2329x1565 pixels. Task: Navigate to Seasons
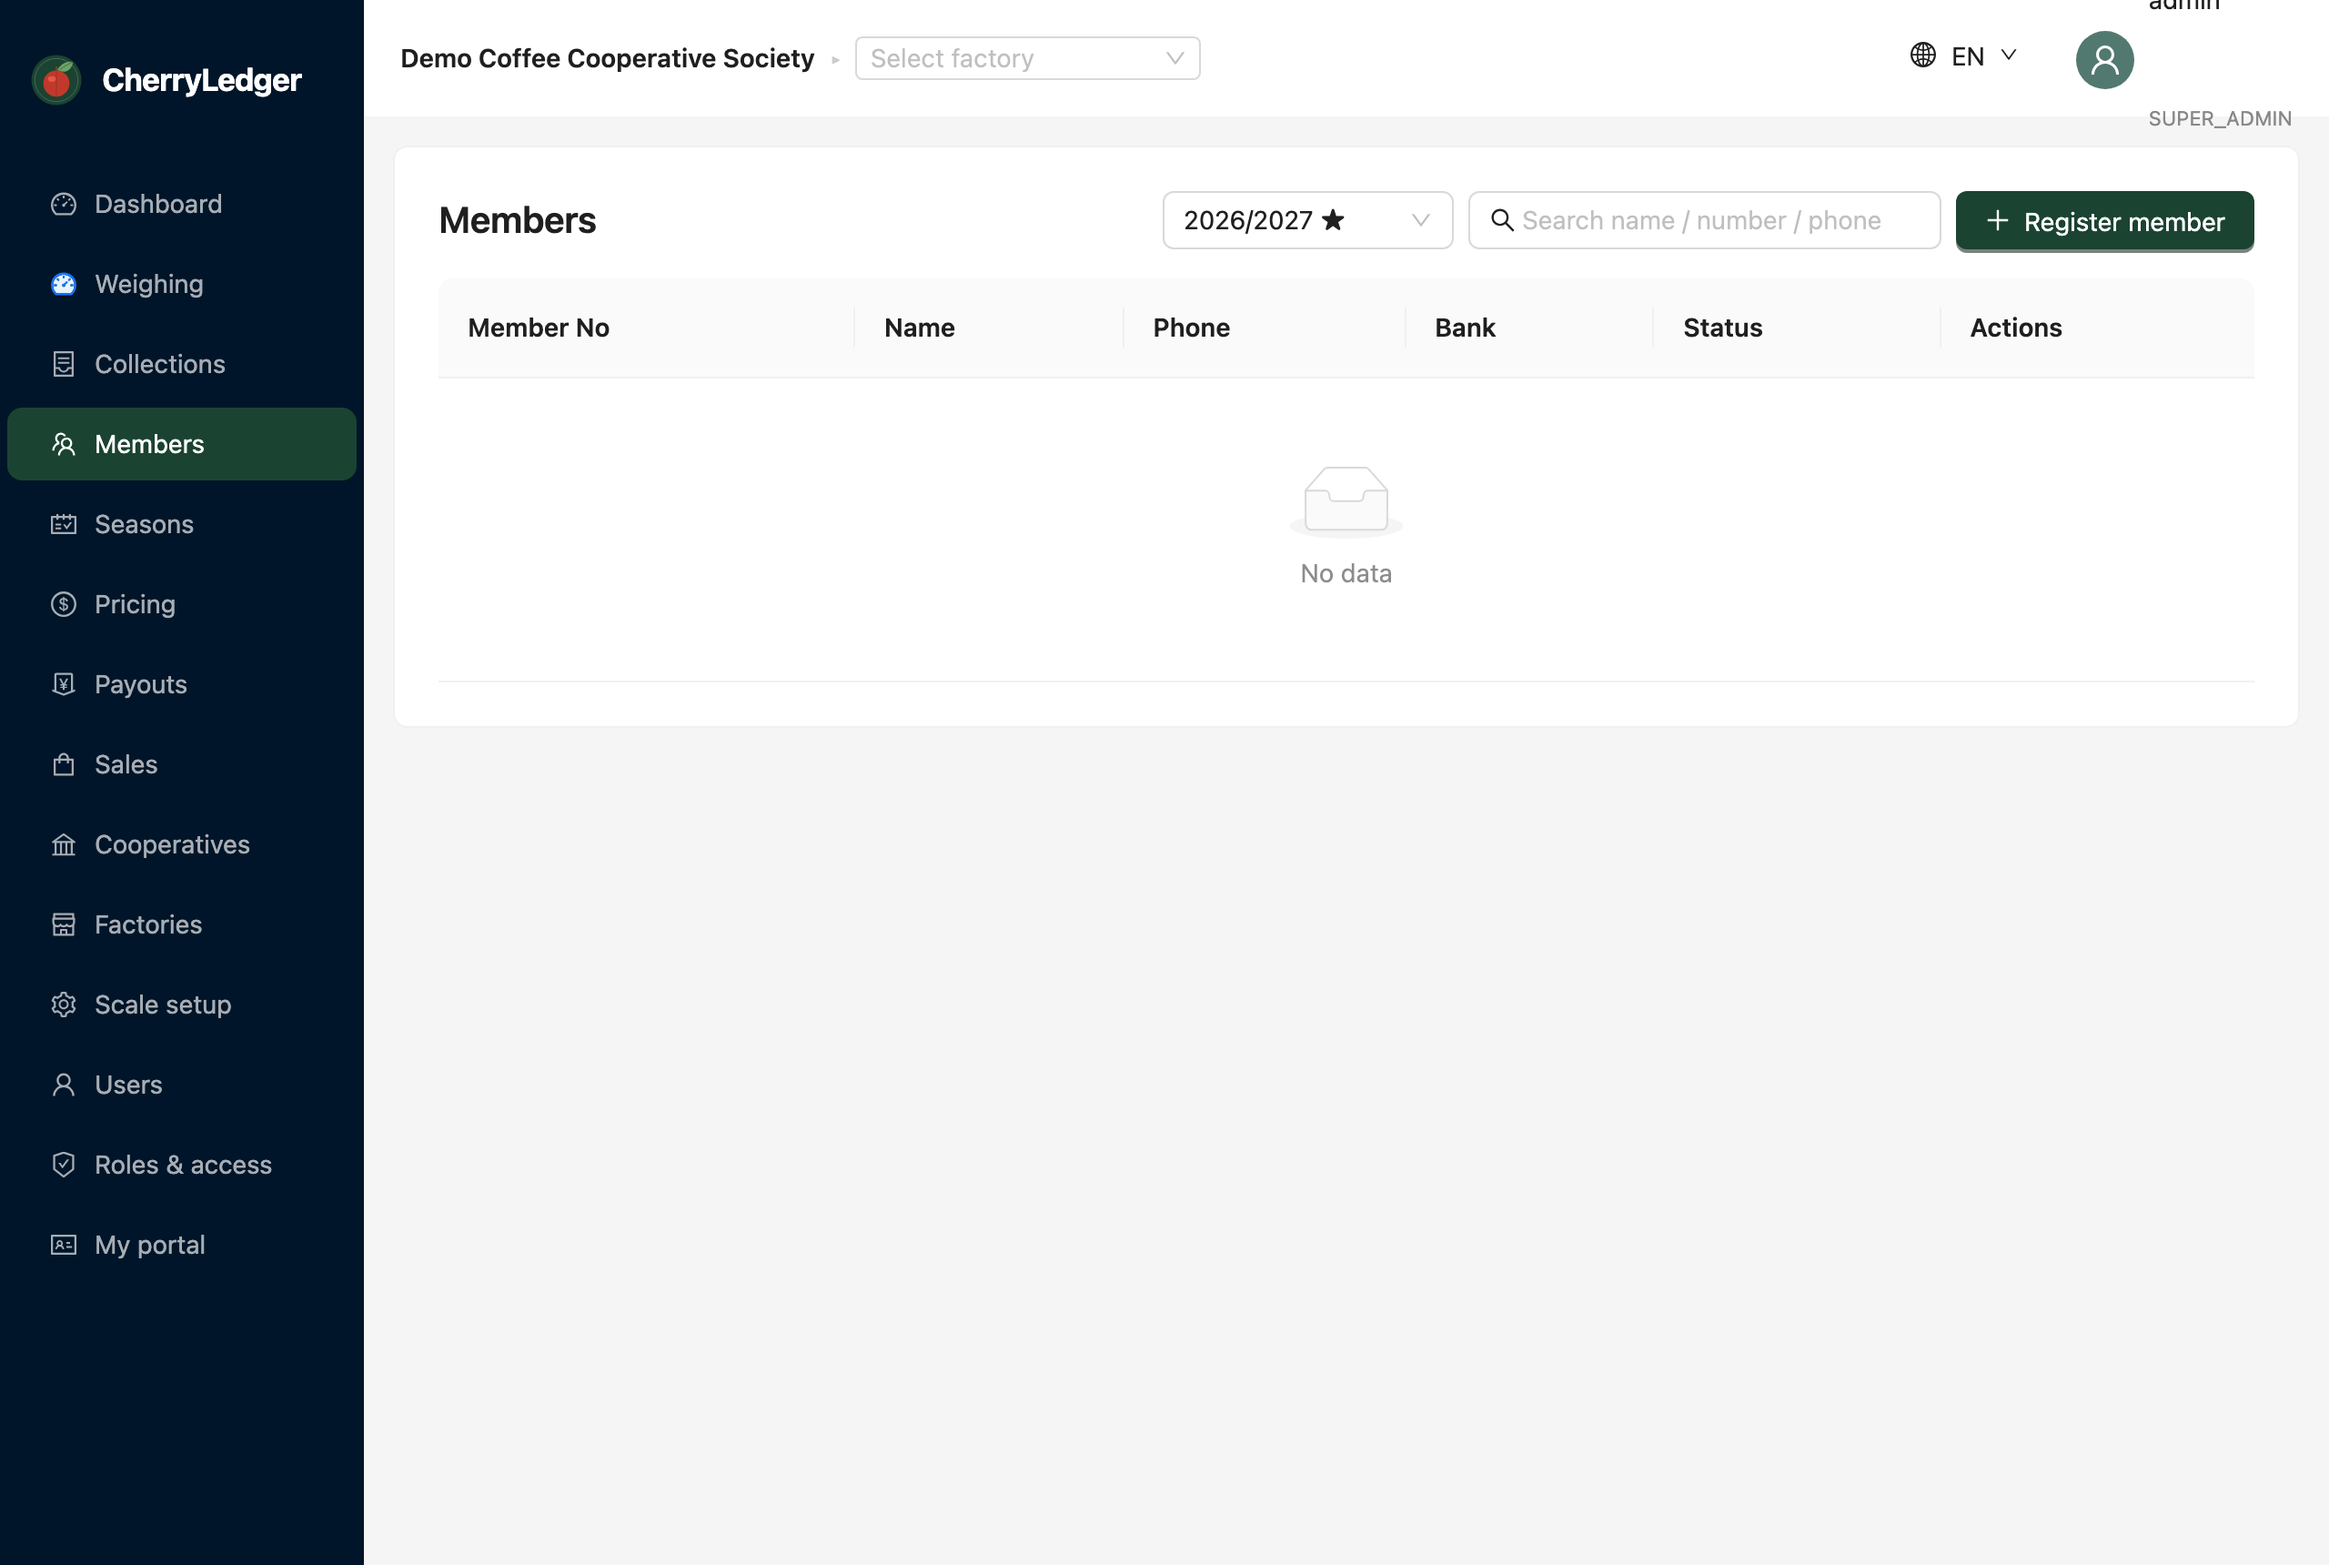[182, 524]
